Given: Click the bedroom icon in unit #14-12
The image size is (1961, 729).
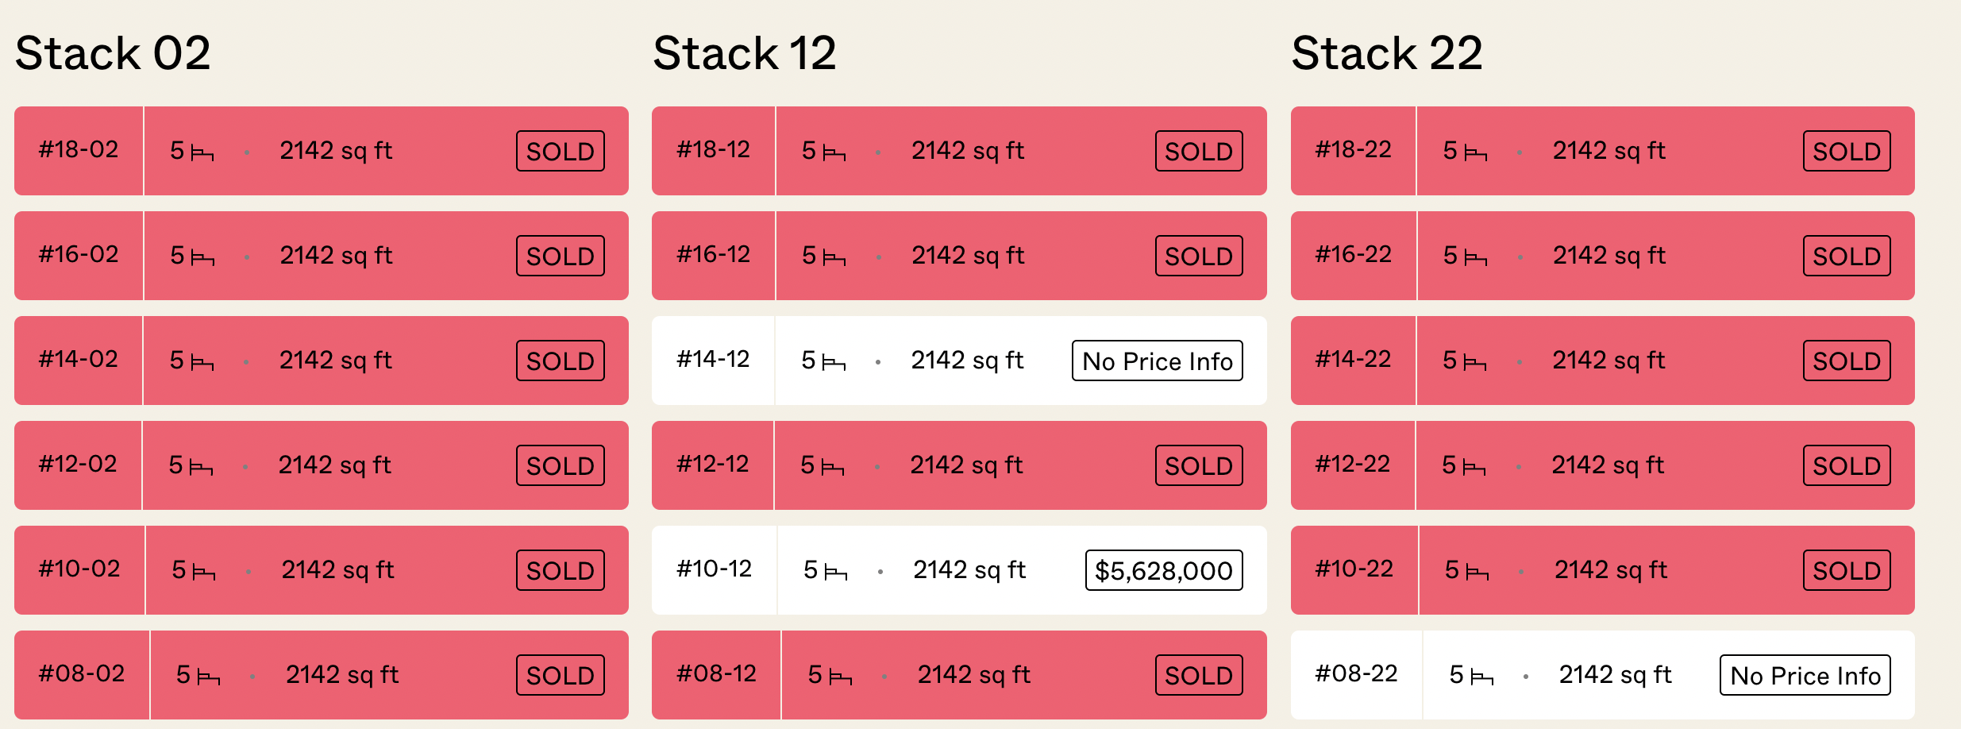Looking at the screenshot, I should [x=834, y=362].
